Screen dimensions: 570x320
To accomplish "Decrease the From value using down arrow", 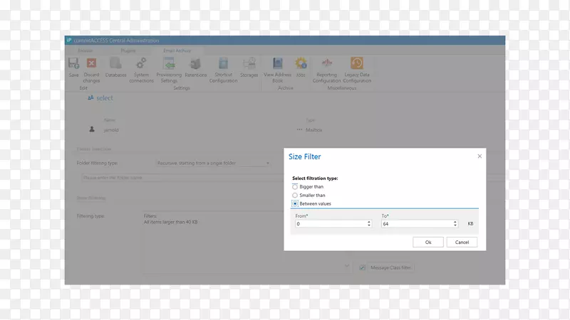I will (368, 225).
